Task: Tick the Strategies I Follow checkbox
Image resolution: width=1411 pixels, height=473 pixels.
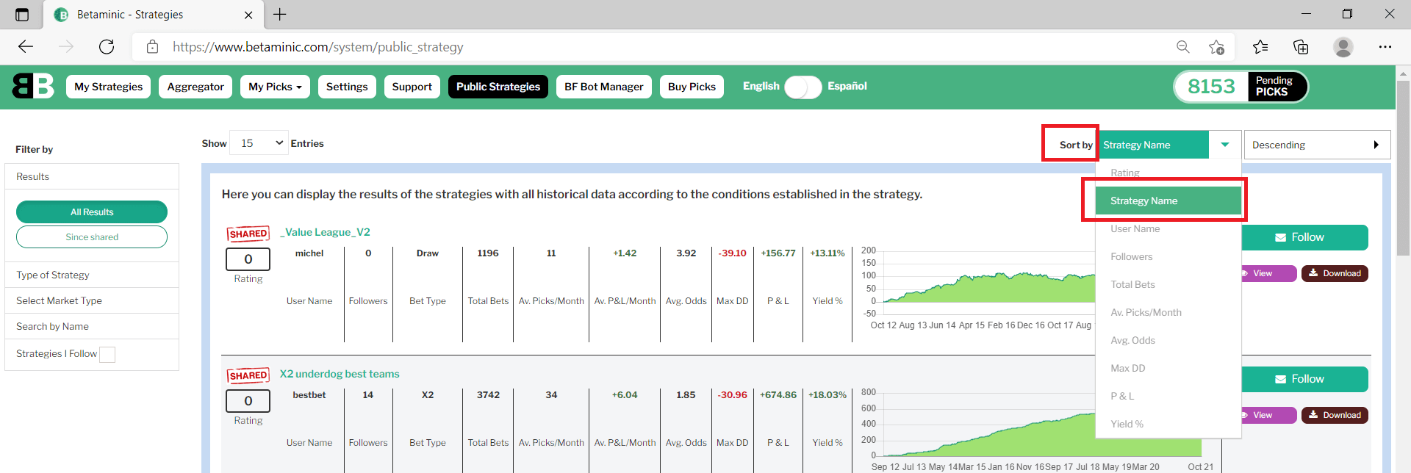Action: 107,355
